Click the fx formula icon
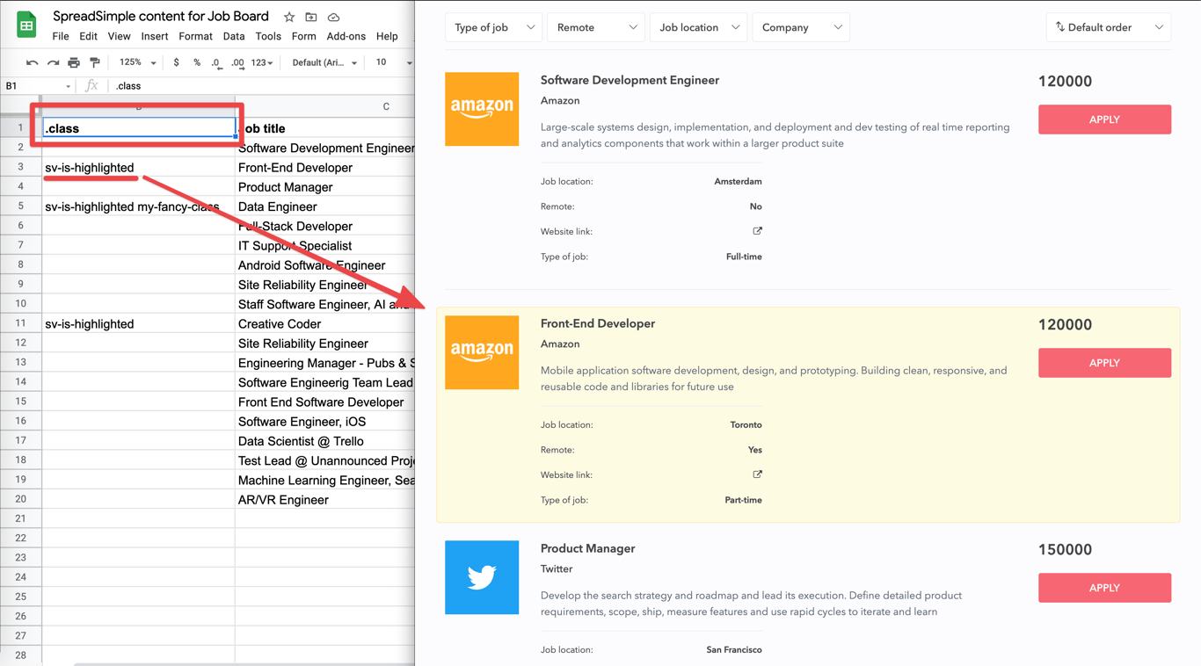 91,86
